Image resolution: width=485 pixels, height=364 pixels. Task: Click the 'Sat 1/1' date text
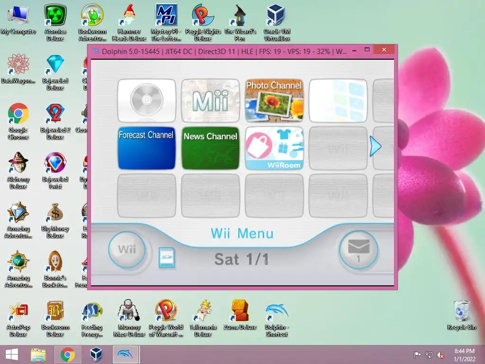click(242, 259)
